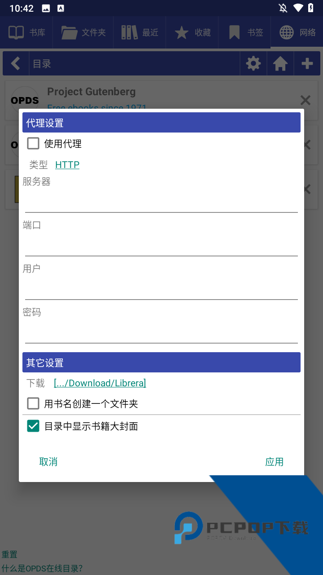The height and width of the screenshot is (575, 323).
Task: Open the 什么是OPDS在线目录? link
Action: 42,568
